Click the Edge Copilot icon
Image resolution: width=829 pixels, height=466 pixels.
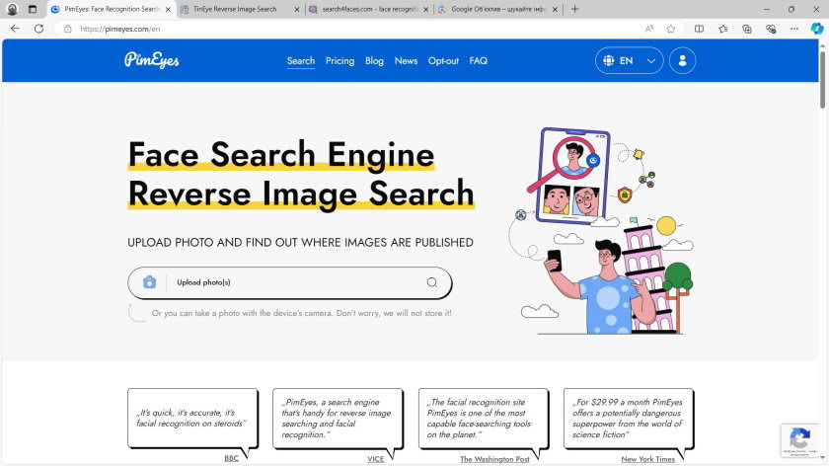tap(816, 29)
